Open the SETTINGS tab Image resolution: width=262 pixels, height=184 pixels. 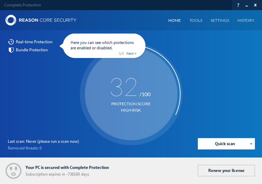220,21
